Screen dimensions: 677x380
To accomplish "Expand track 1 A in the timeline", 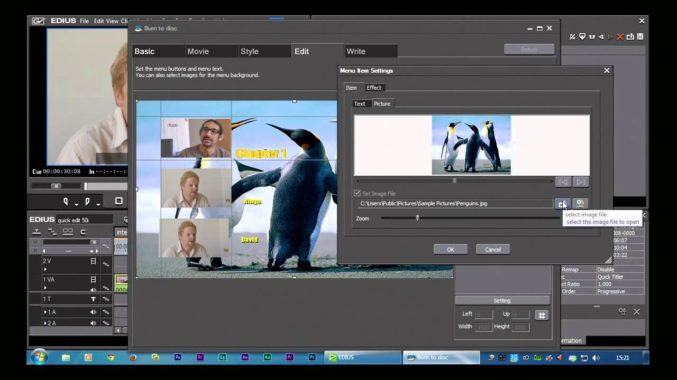I will point(45,312).
